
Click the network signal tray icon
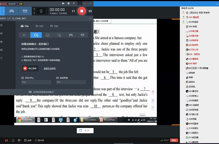(141, 120)
